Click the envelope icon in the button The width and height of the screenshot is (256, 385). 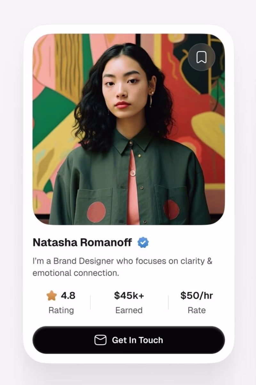pos(100,340)
